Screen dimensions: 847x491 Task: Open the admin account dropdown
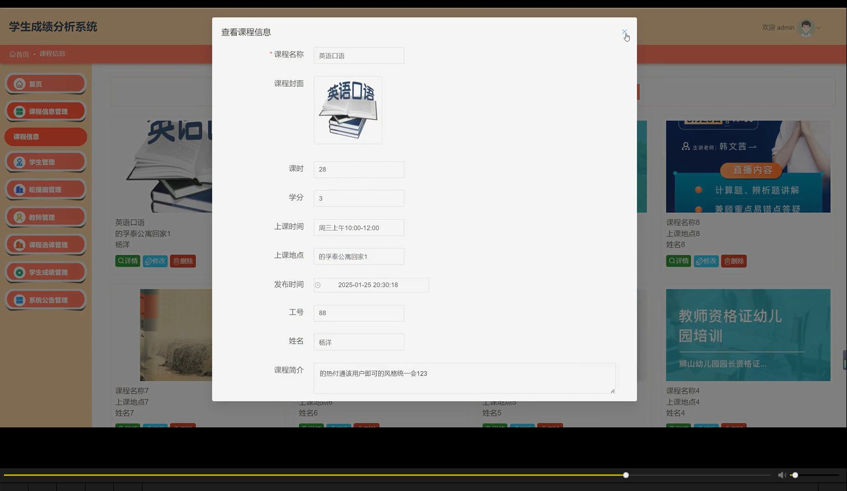[817, 27]
